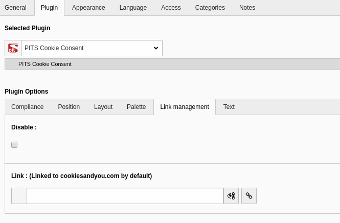
Task: Switch to the Text options tab
Action: [229, 107]
